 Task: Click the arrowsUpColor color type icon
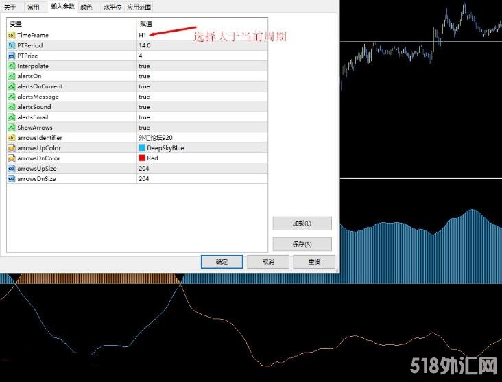(11, 148)
